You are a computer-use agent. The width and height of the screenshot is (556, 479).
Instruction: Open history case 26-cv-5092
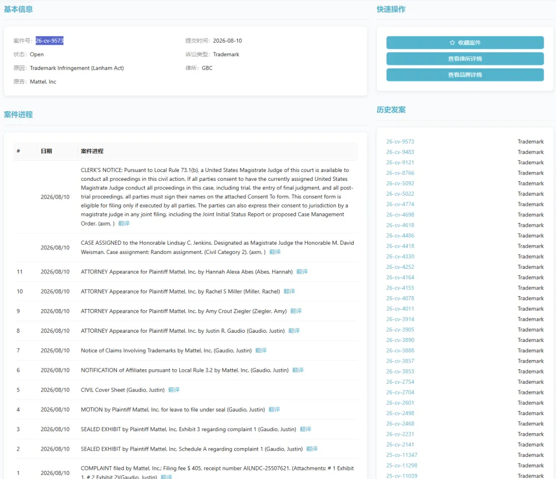[x=400, y=183]
